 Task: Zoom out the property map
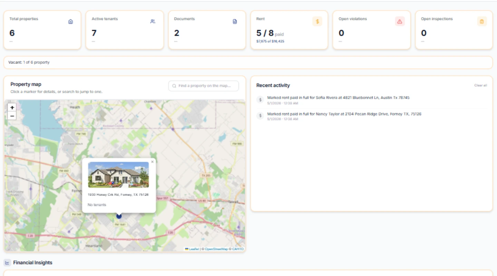(x=12, y=116)
